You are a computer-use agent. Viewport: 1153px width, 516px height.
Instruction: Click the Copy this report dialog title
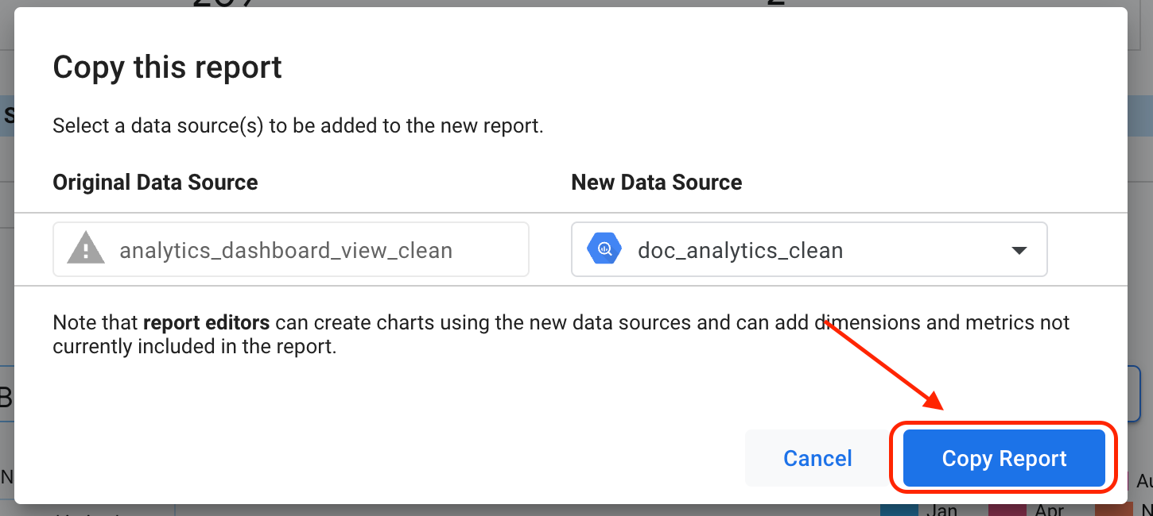[167, 67]
